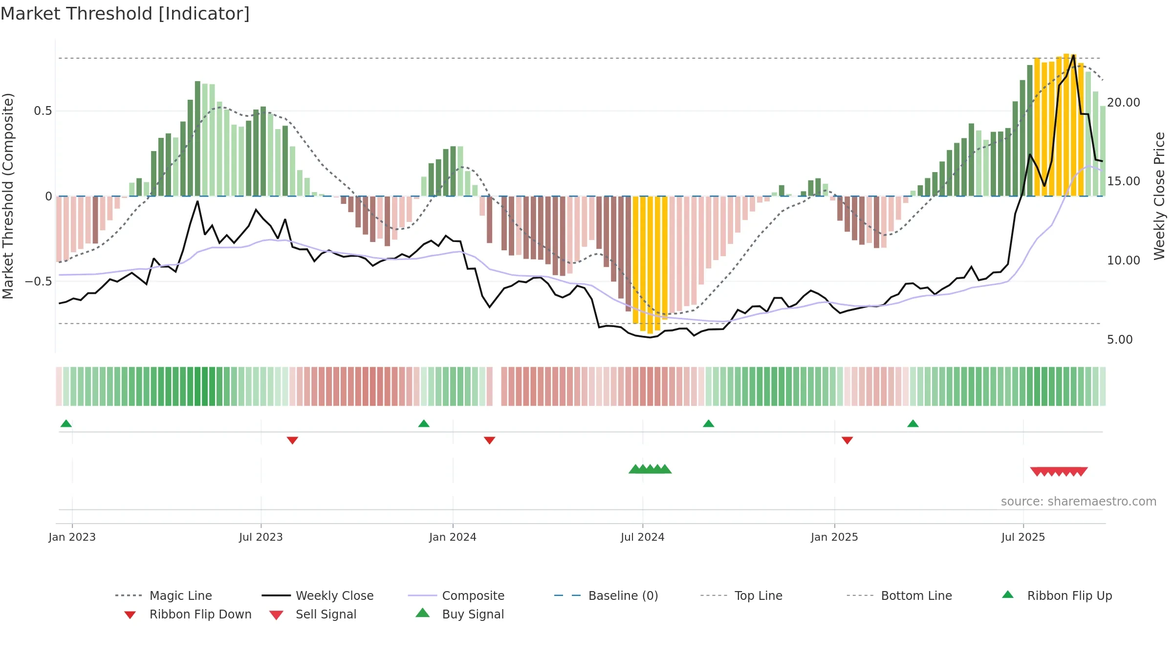Image resolution: width=1173 pixels, height=660 pixels.
Task: Toggle the Composite legend entry
Action: click(456, 595)
